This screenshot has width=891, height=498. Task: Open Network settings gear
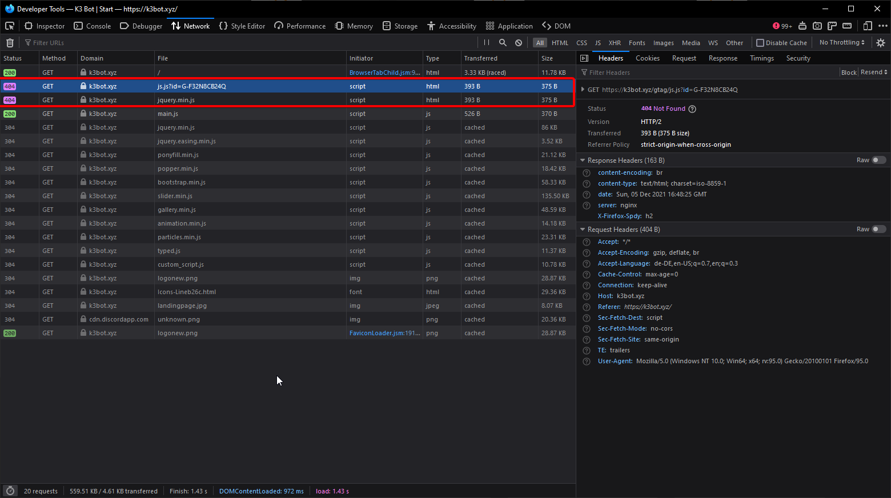pos(881,43)
